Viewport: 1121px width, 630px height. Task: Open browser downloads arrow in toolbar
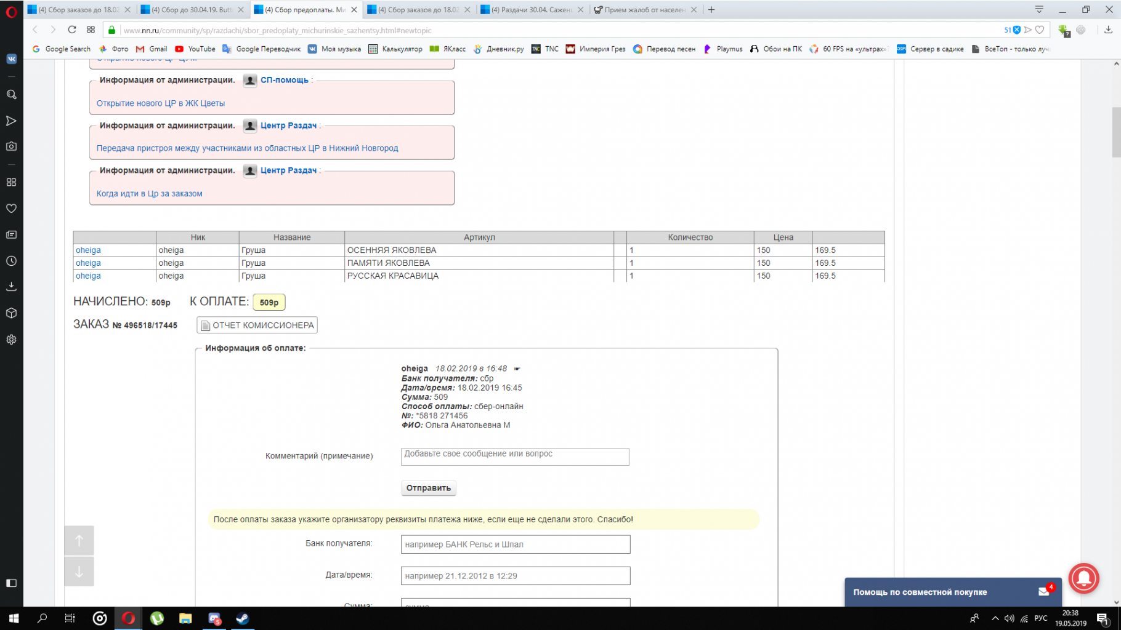[x=1108, y=30]
